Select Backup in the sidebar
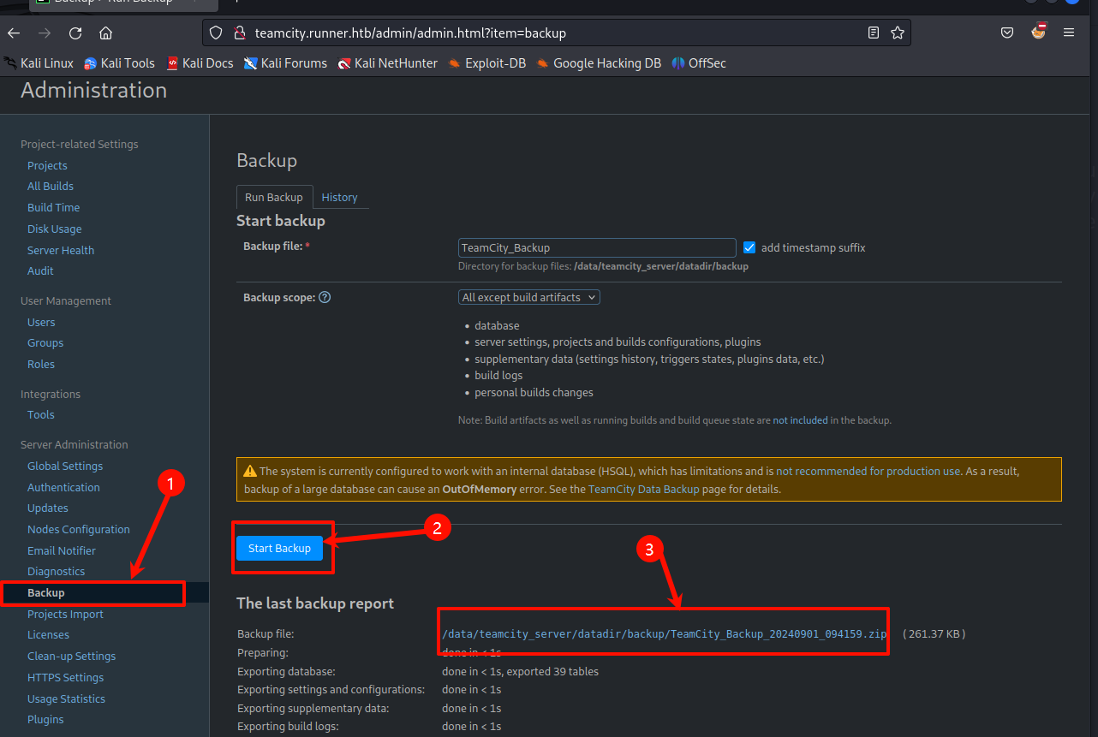This screenshot has height=737, width=1098. point(46,592)
